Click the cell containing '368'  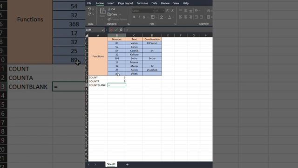click(117, 58)
